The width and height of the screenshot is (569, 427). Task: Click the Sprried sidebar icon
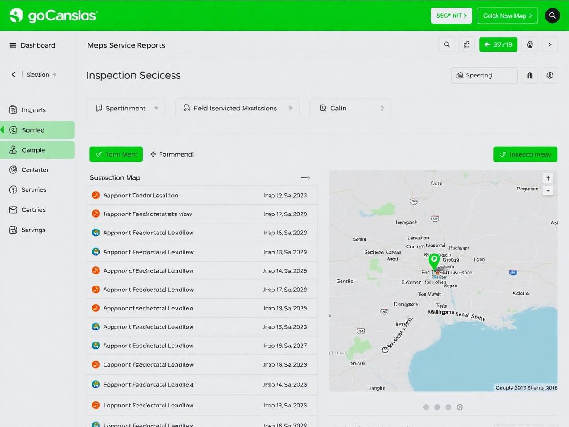click(13, 130)
